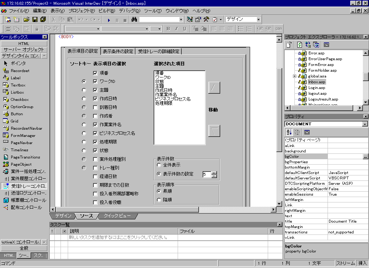Click the move down button below 移動
The image size is (369, 268).
pos(214,131)
